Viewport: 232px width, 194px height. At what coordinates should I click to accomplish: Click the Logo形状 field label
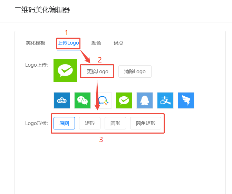37,123
